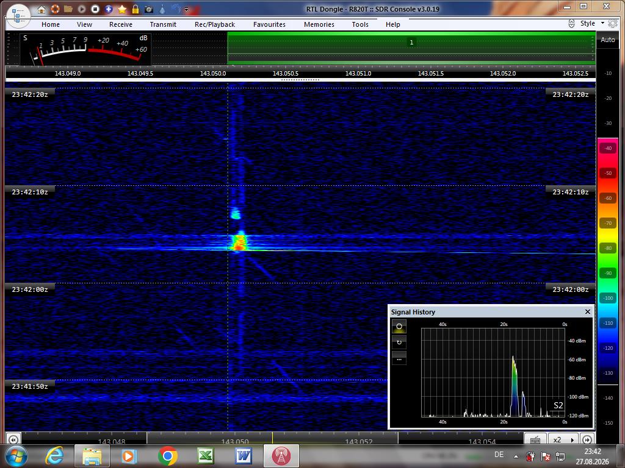Click the folder icon in title toolbar
Image resolution: width=625 pixels, height=468 pixels.
(68, 9)
